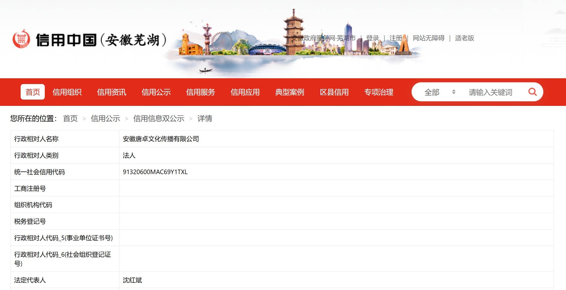Type in the 请输入关键词 search field
Screen dimensions: 566x290
click(x=491, y=92)
